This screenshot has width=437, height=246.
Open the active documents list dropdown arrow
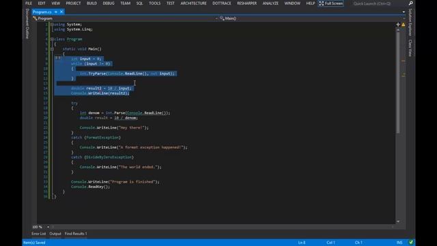click(x=404, y=12)
